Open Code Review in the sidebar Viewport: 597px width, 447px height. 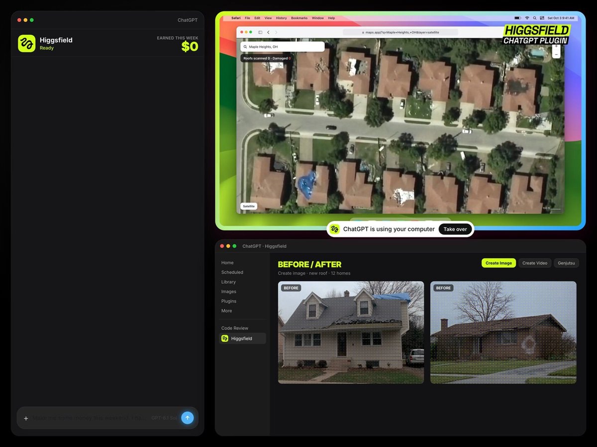tap(235, 328)
